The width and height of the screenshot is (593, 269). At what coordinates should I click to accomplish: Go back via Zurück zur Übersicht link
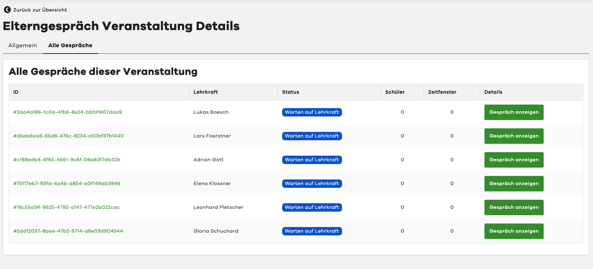pyautogui.click(x=40, y=10)
